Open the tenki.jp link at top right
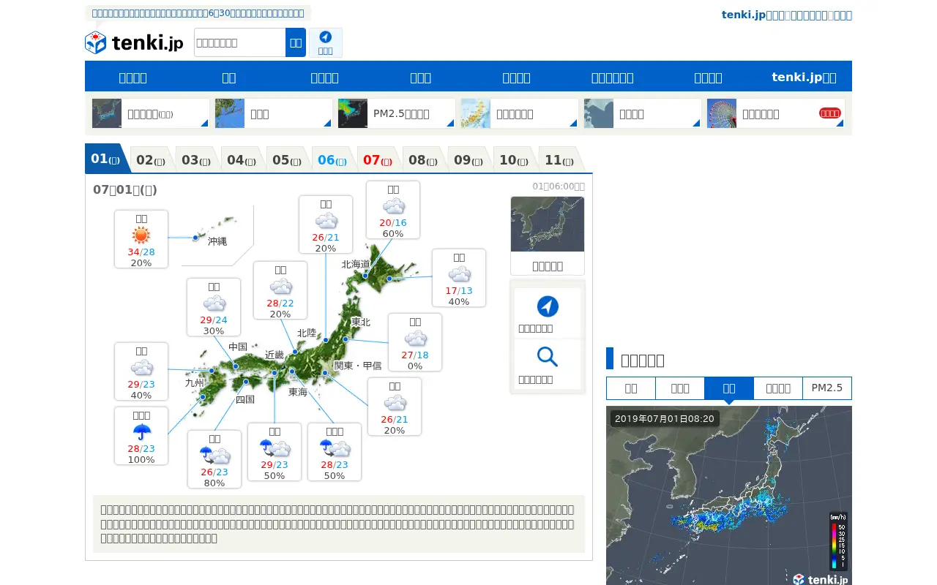Image resolution: width=937 pixels, height=585 pixels. [x=787, y=15]
